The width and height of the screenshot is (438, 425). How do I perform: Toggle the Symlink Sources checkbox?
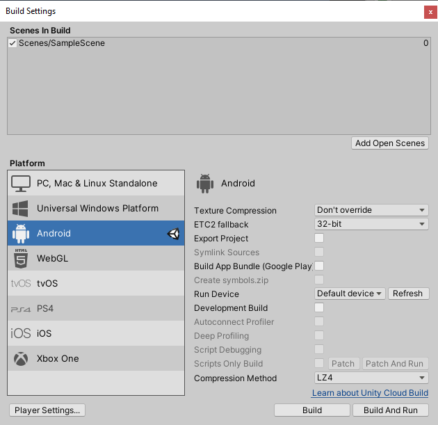pos(319,252)
